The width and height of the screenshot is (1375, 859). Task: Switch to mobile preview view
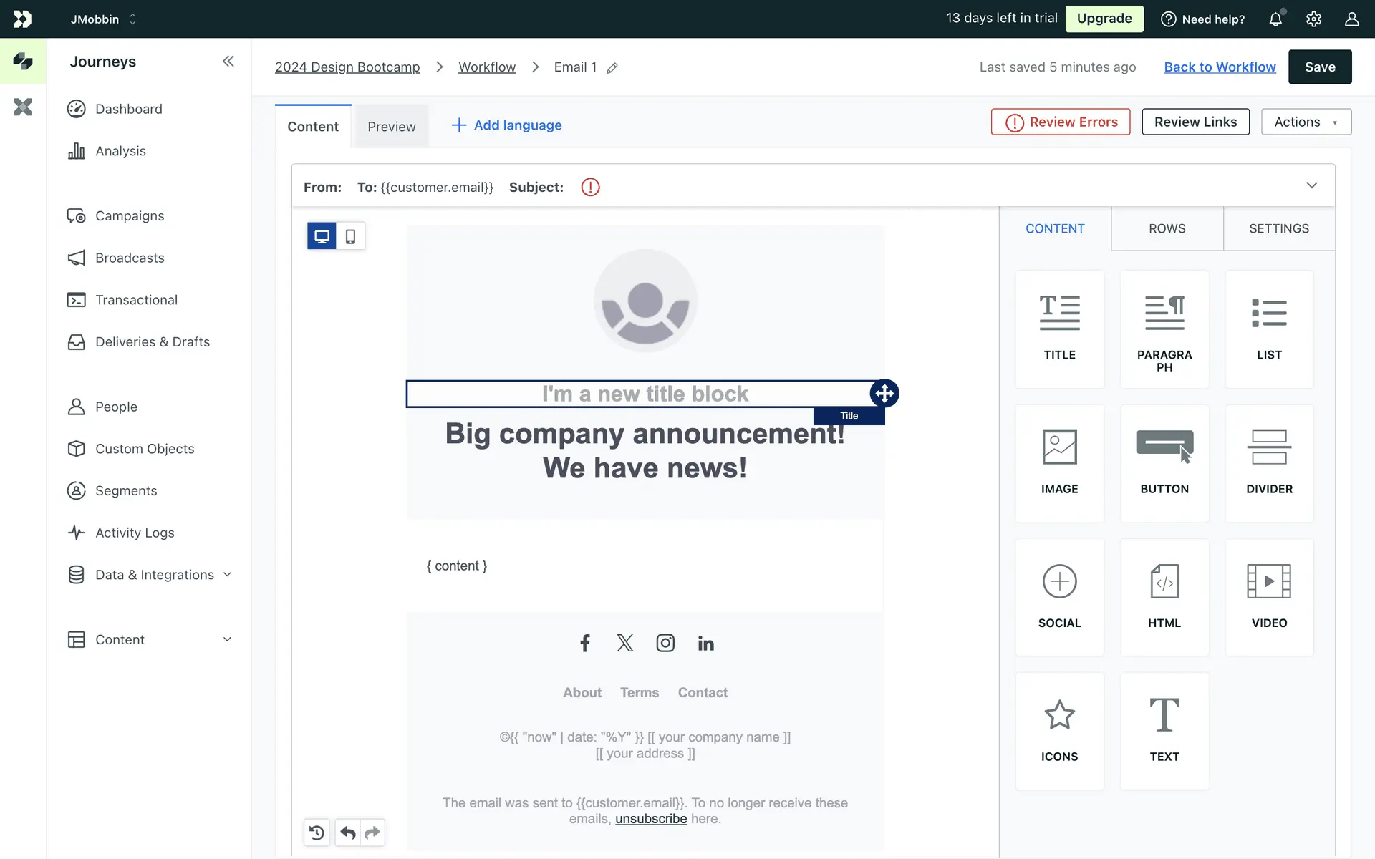350,236
